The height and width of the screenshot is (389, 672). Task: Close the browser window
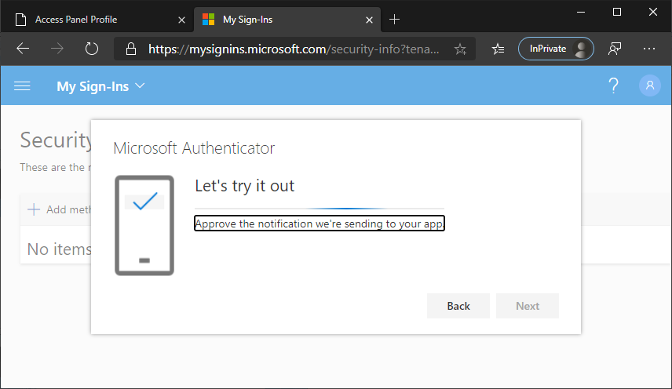tap(652, 12)
